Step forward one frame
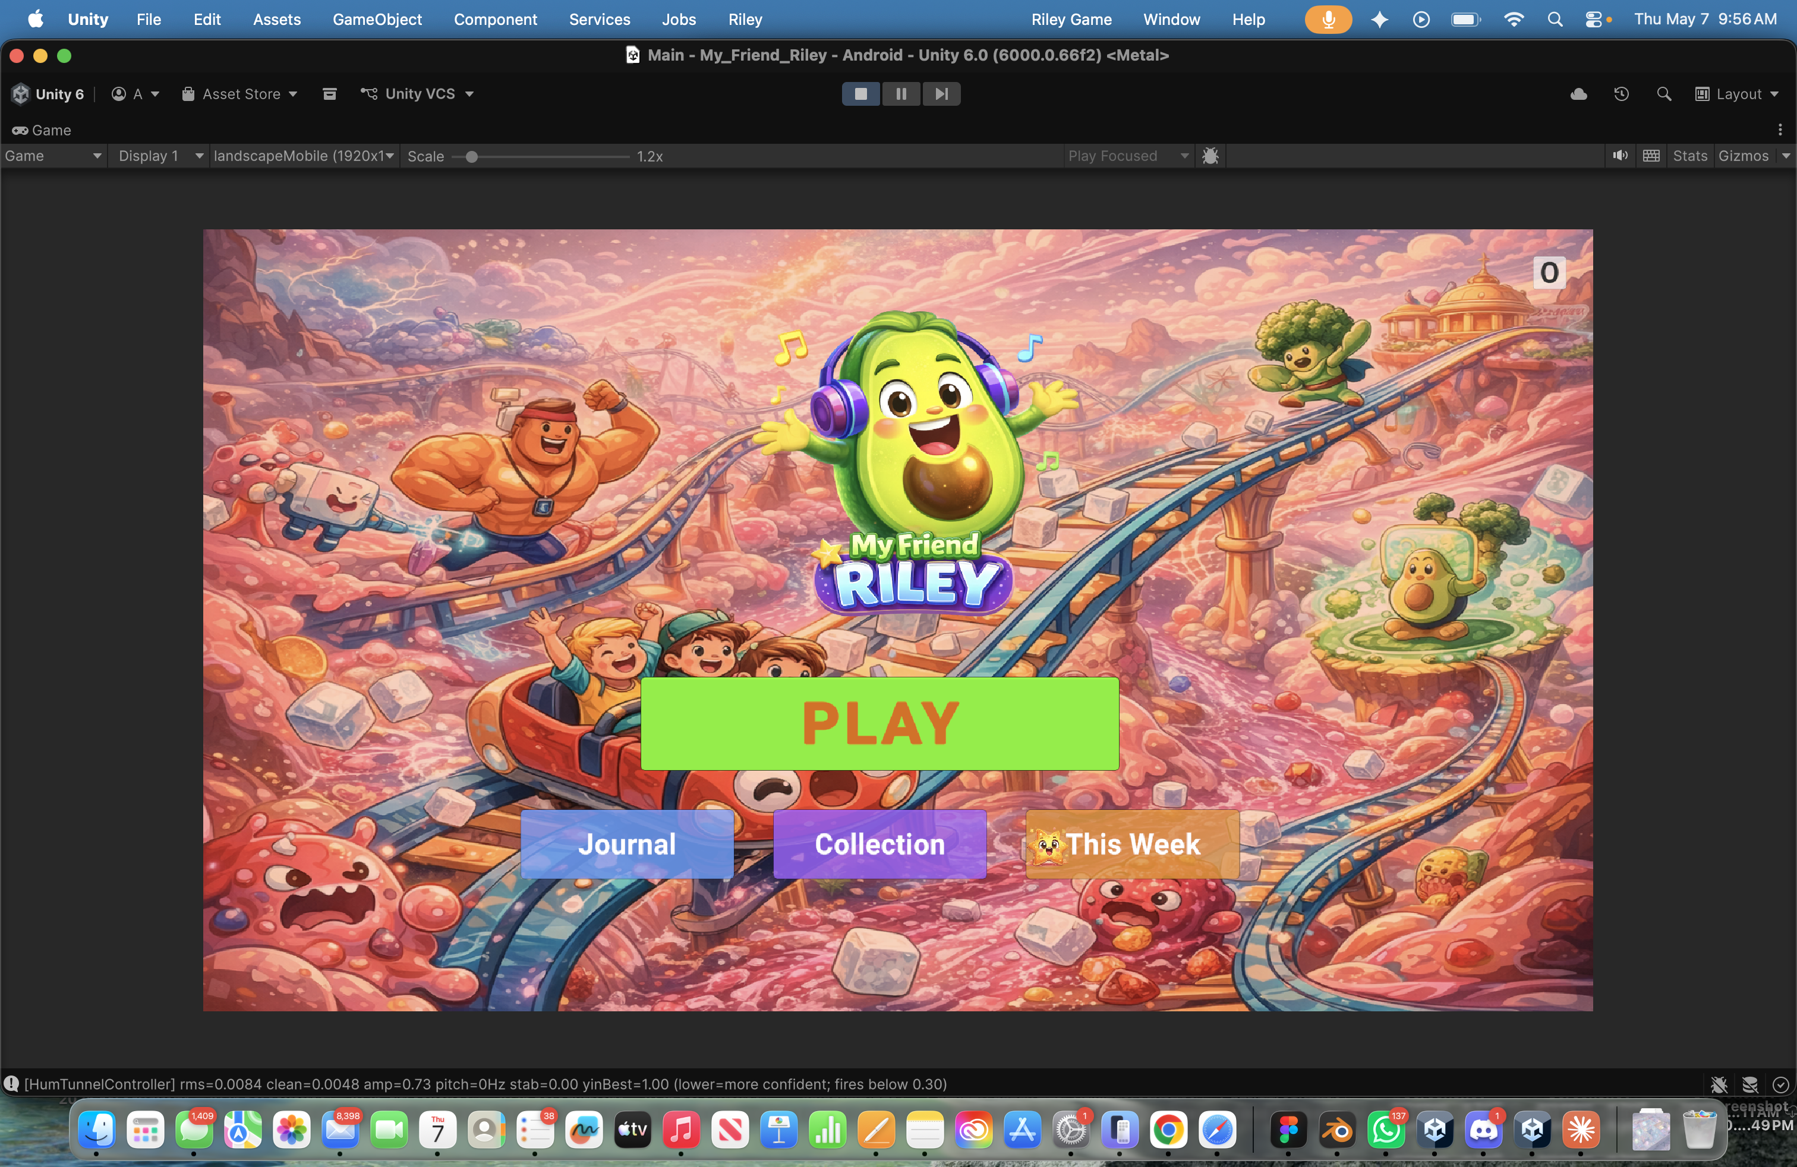 click(x=941, y=94)
